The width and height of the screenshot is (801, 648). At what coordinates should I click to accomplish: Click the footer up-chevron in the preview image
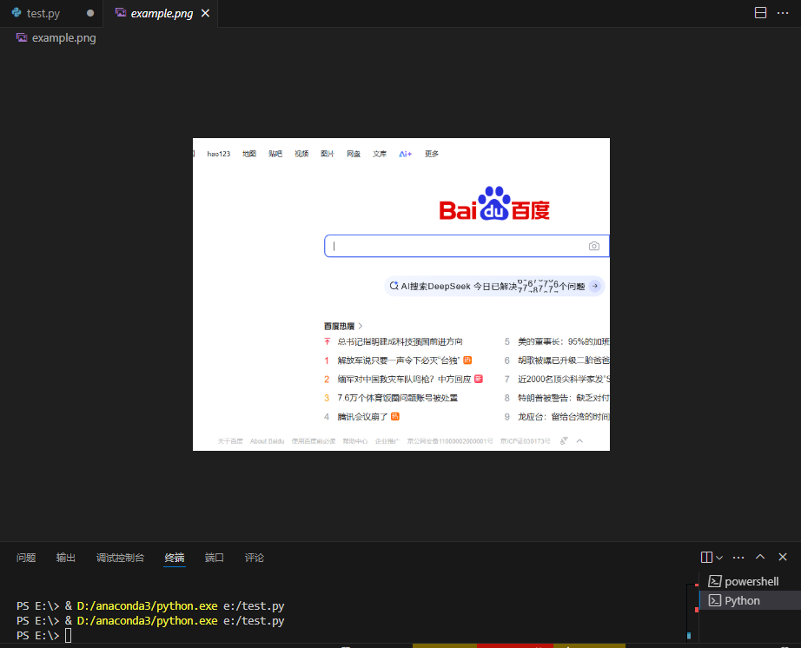579,440
